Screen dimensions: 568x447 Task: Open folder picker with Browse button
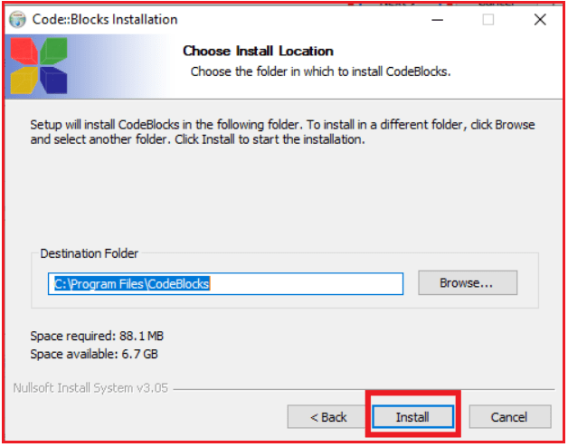point(468,283)
